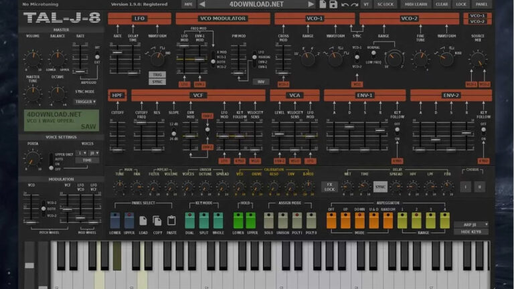The image size is (514, 289).
Task: Click SC Lock in top bar
Action: [x=385, y=4]
